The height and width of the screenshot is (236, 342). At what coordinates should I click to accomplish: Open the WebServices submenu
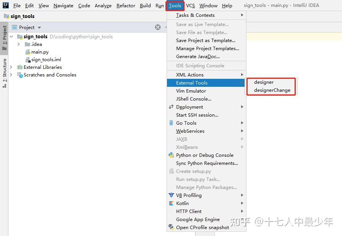pos(206,131)
